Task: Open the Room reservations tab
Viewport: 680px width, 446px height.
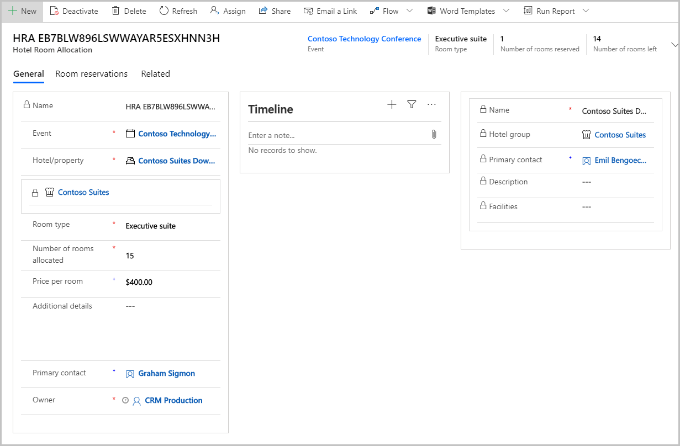Action: (x=92, y=74)
